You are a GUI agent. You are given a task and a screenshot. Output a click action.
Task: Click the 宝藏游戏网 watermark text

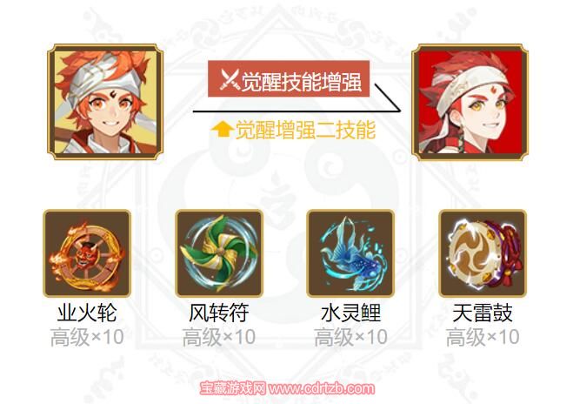pyautogui.click(x=233, y=388)
